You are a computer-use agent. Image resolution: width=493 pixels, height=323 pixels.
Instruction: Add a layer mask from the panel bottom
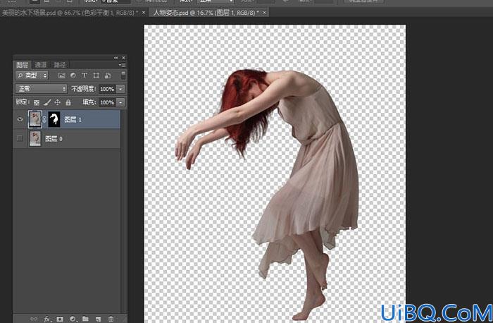coord(60,319)
